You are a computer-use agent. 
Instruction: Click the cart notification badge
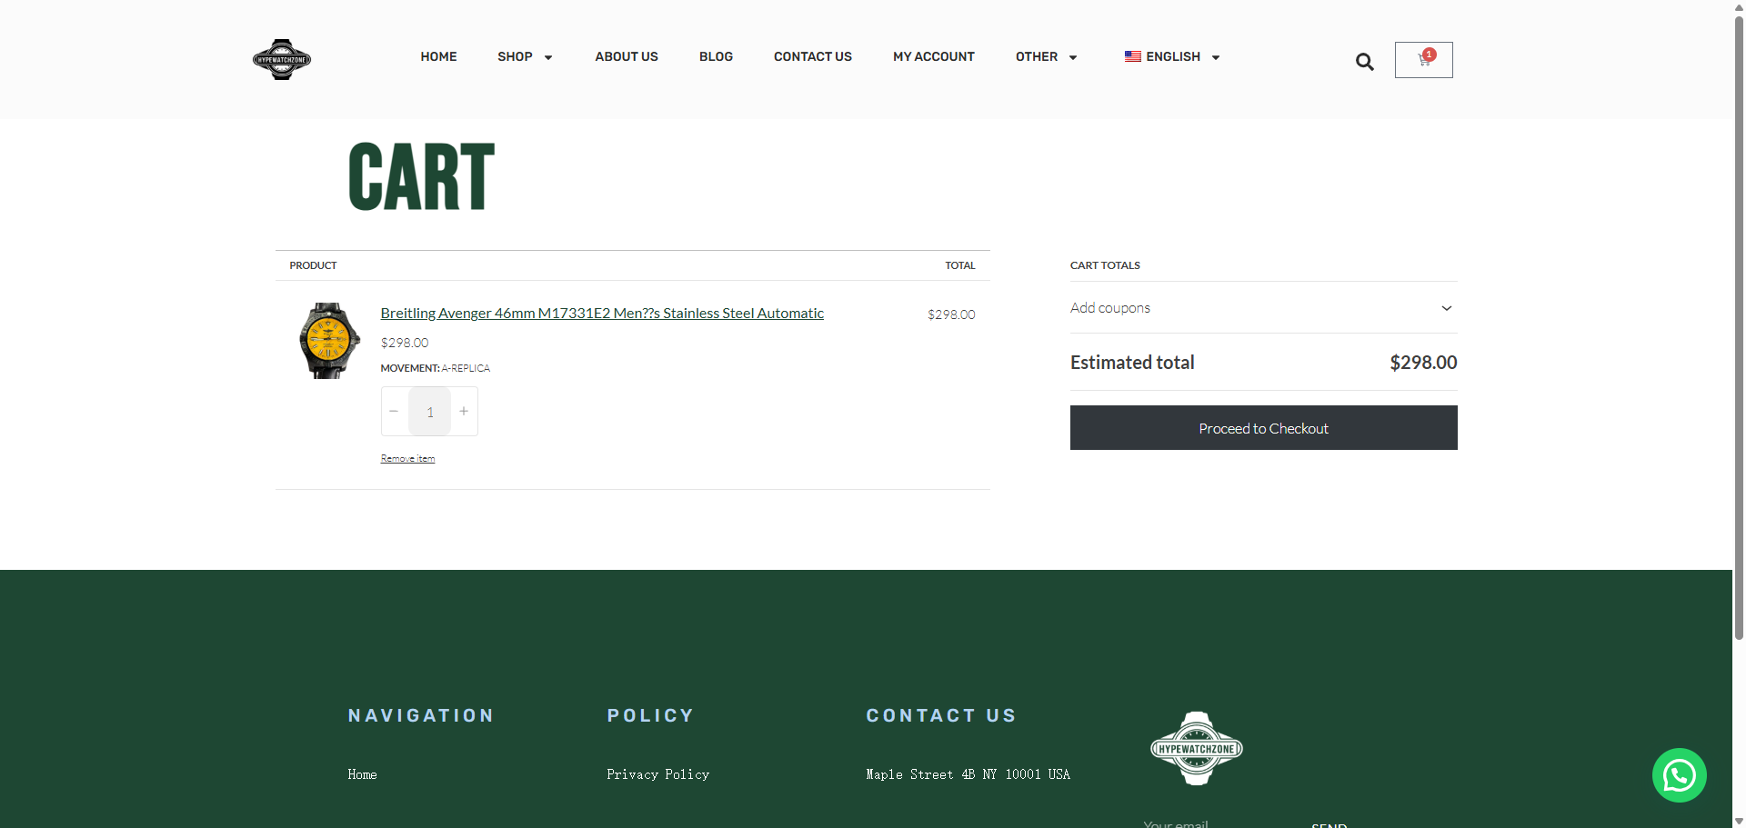click(1429, 54)
